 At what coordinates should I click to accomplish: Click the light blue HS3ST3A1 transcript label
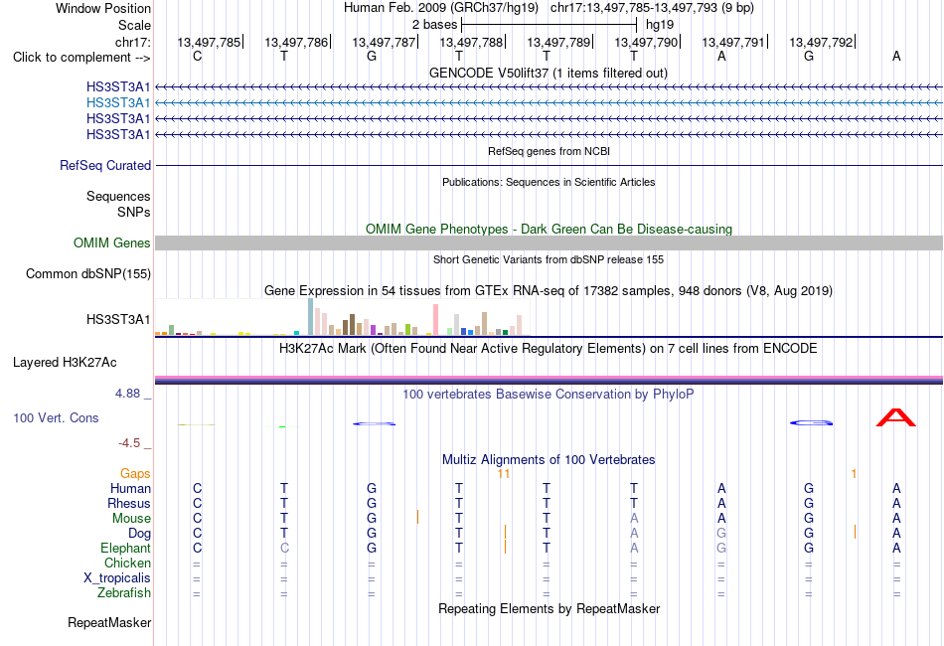tap(118, 103)
